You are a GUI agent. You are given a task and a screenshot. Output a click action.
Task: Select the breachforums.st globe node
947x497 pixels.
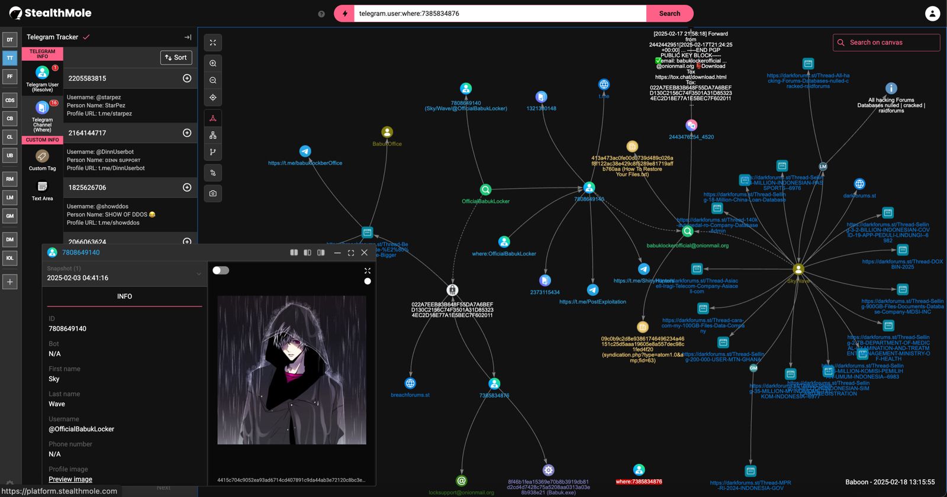[410, 383]
